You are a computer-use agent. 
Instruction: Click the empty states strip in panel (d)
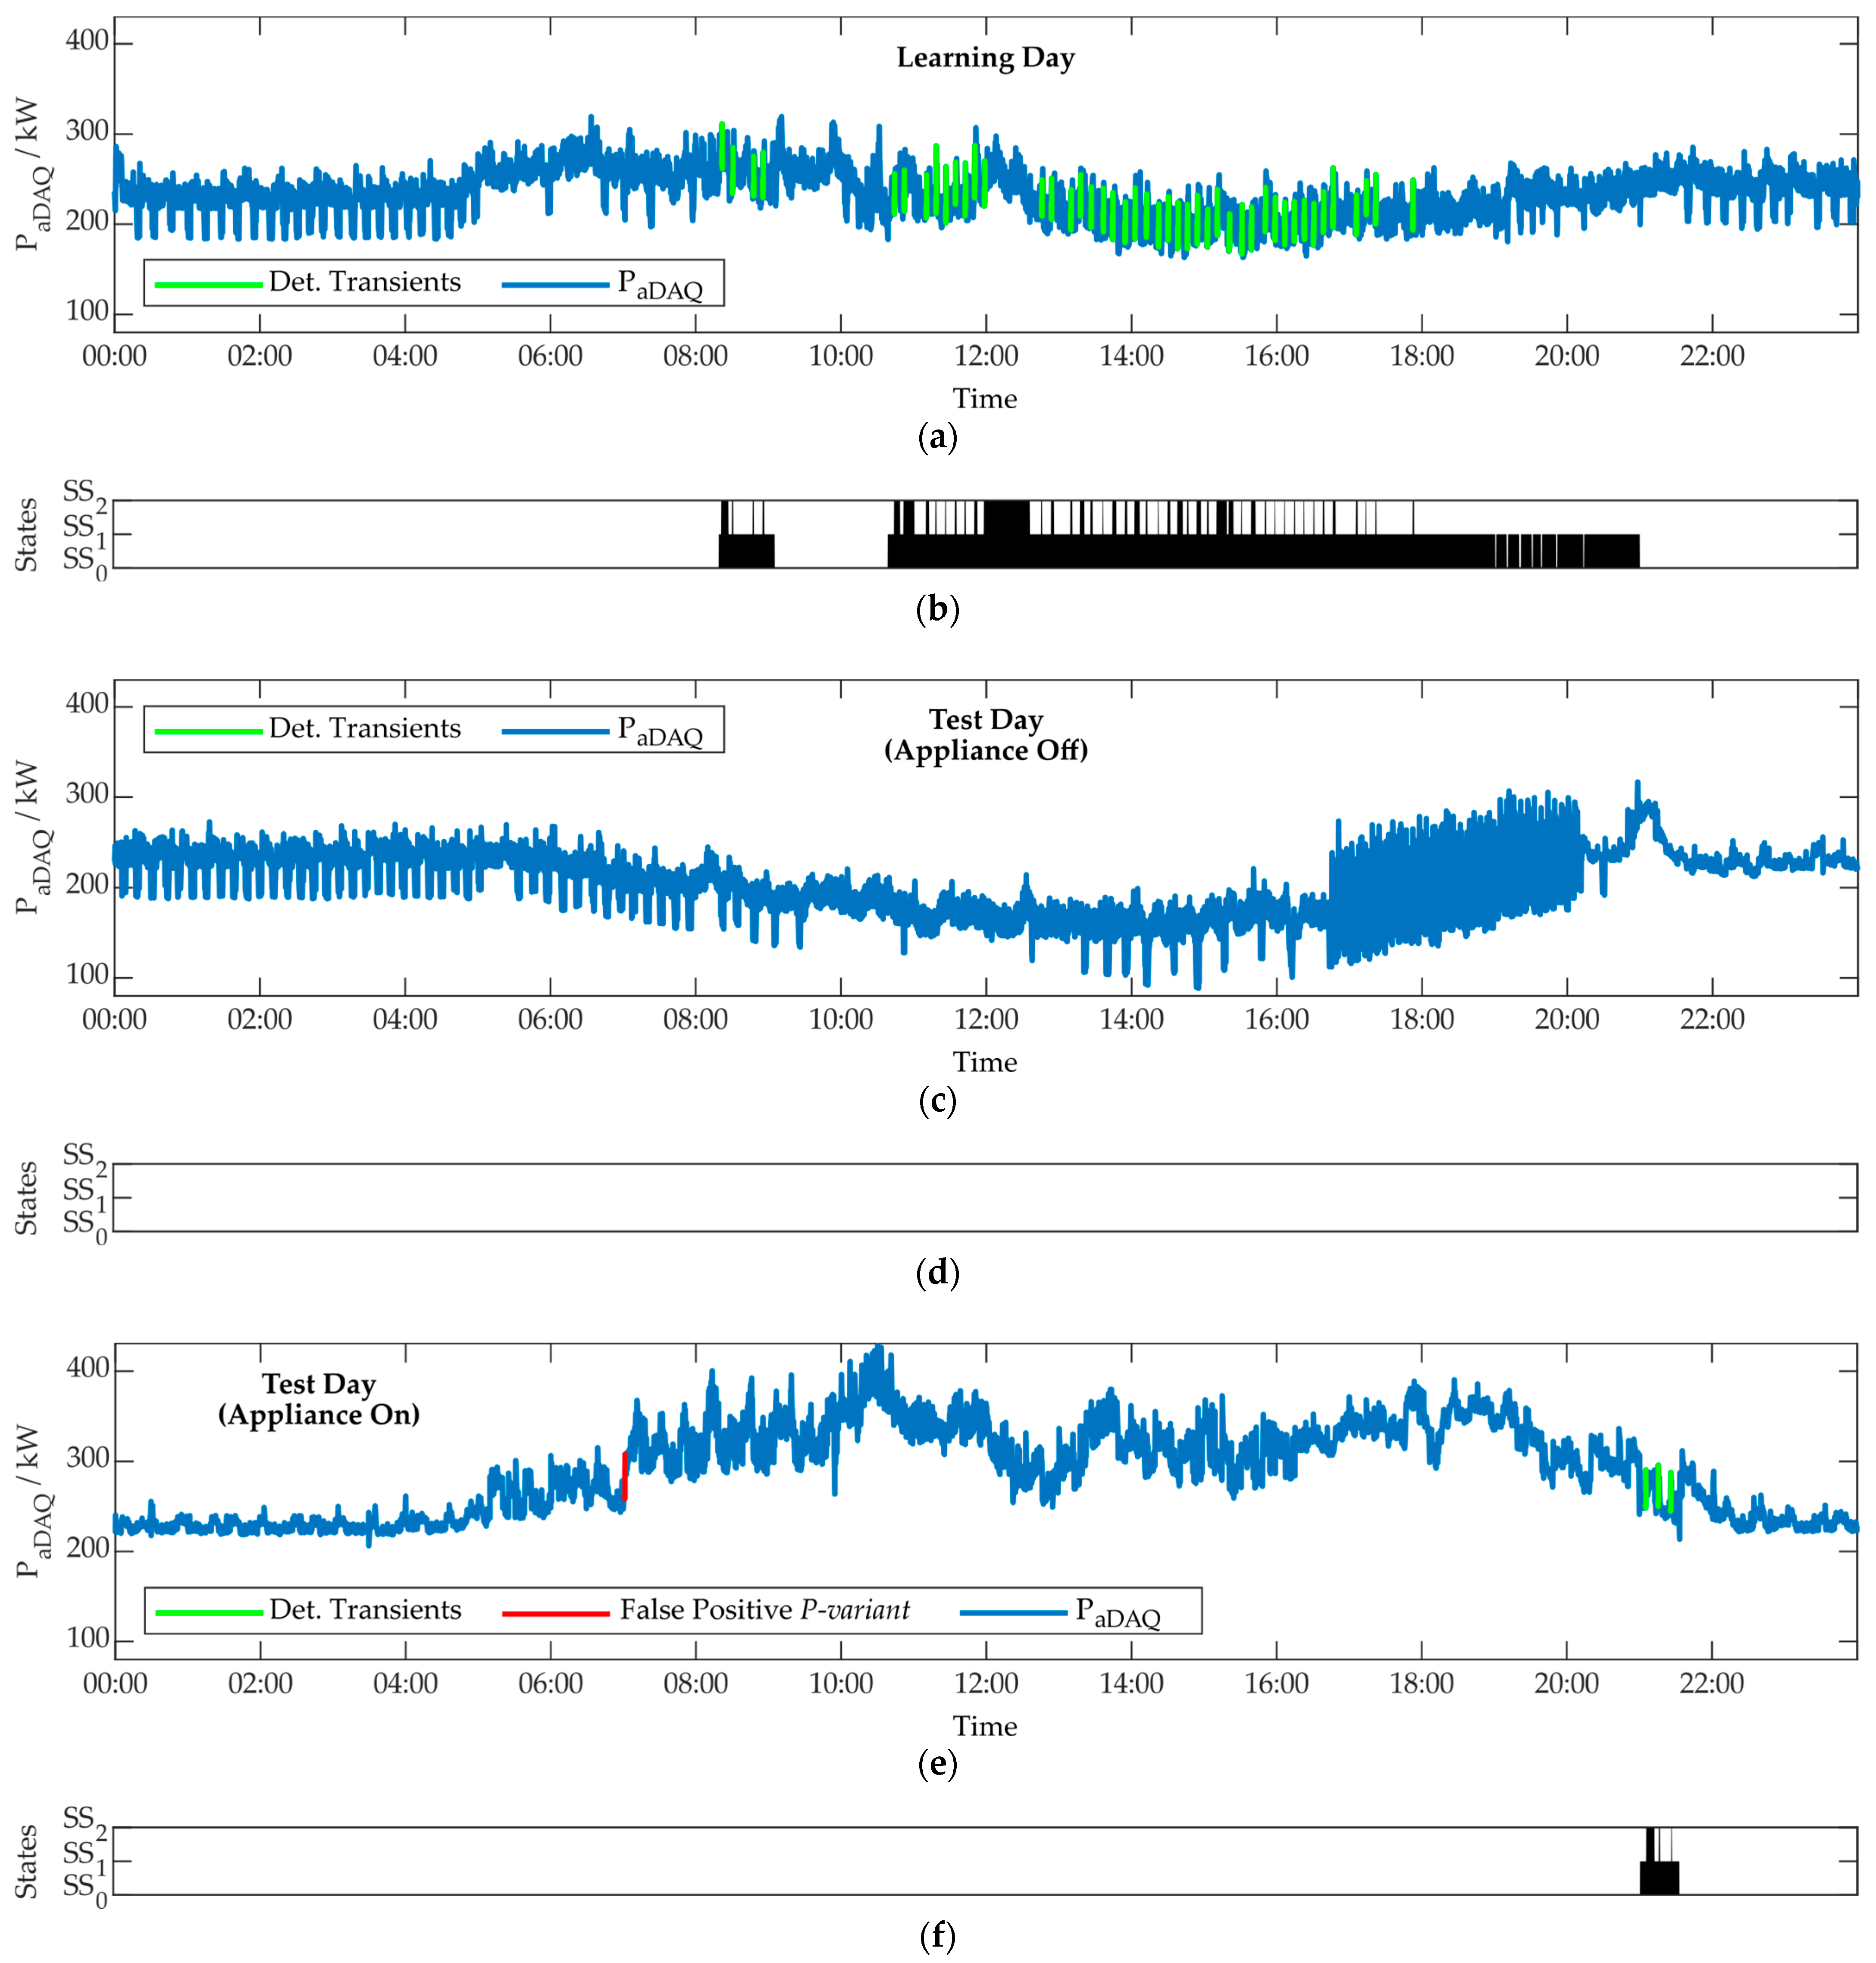(x=985, y=1197)
